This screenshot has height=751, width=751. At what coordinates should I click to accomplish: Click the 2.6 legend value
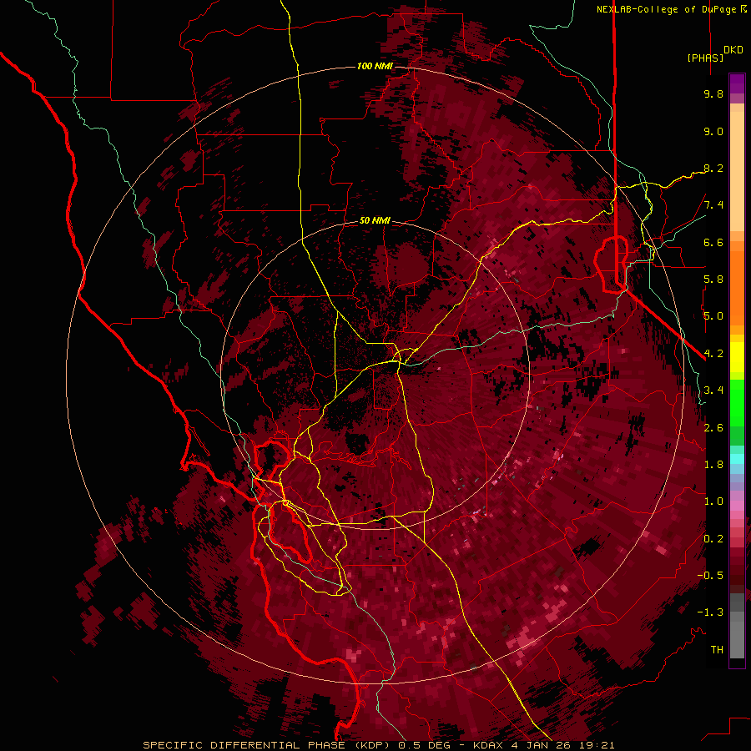click(713, 428)
